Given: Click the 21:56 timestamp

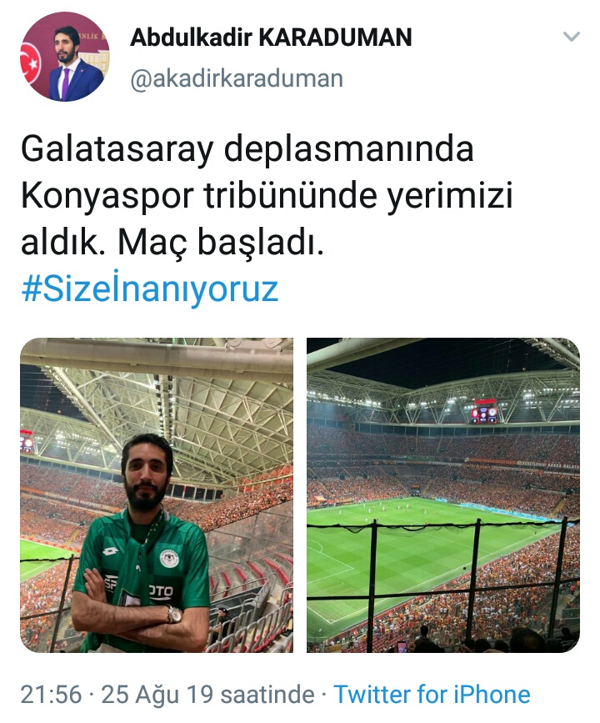Looking at the screenshot, I should 51,695.
